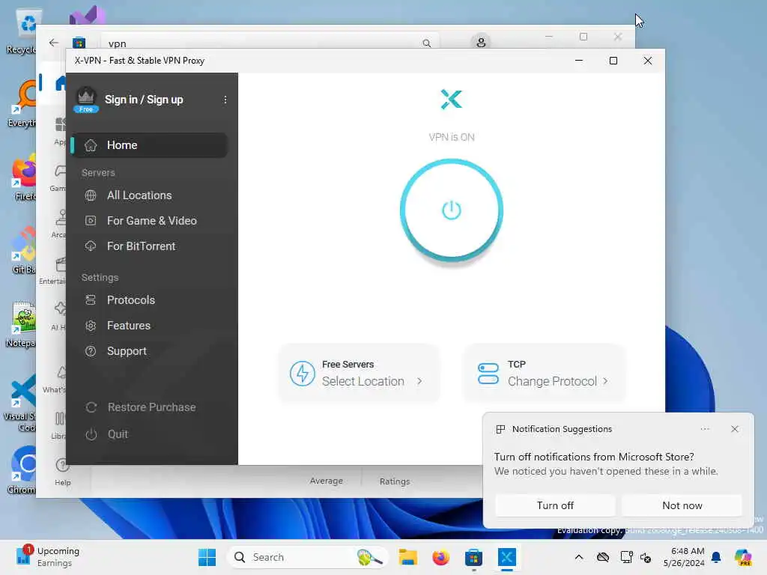Click the Free Servers lightning icon
Image resolution: width=767 pixels, height=575 pixels.
click(302, 374)
